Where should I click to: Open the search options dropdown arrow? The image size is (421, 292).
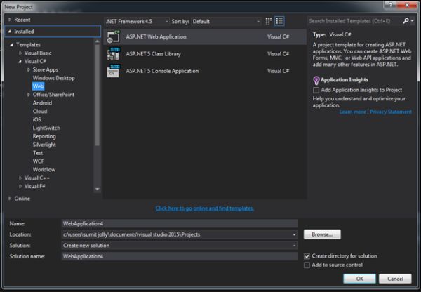click(413, 21)
